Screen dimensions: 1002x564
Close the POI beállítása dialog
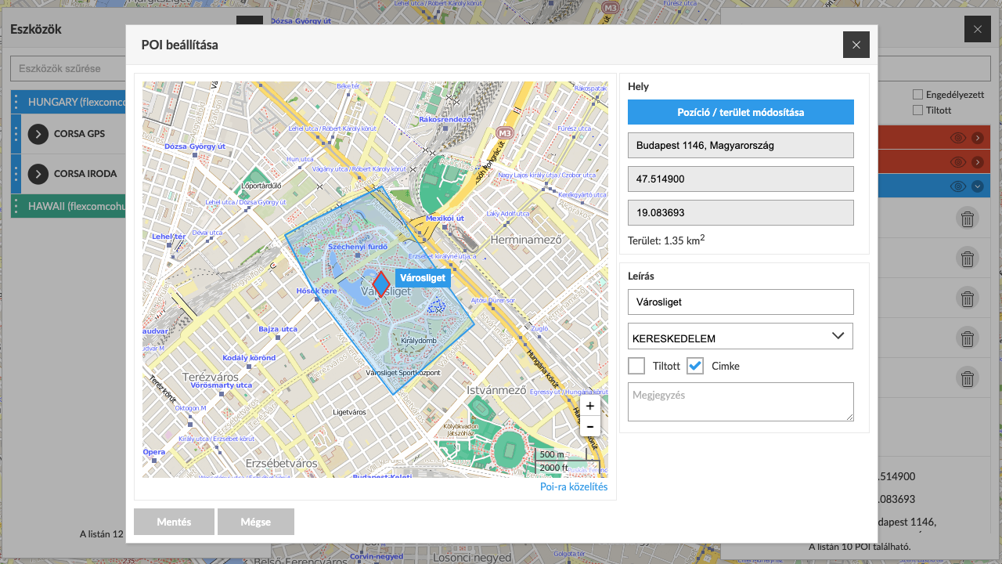(856, 45)
